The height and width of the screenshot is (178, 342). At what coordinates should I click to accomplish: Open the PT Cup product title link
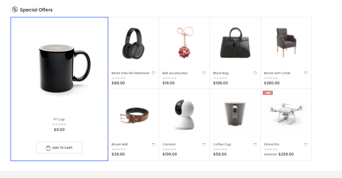coord(59,119)
